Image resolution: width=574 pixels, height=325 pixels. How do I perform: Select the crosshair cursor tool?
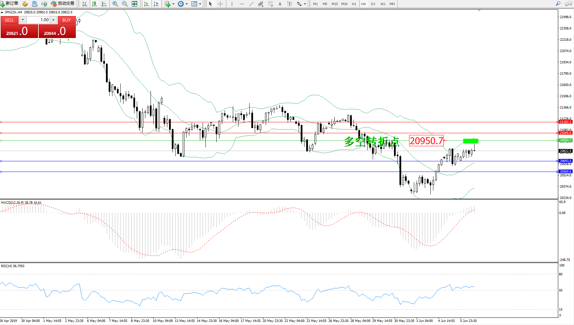point(220,4)
